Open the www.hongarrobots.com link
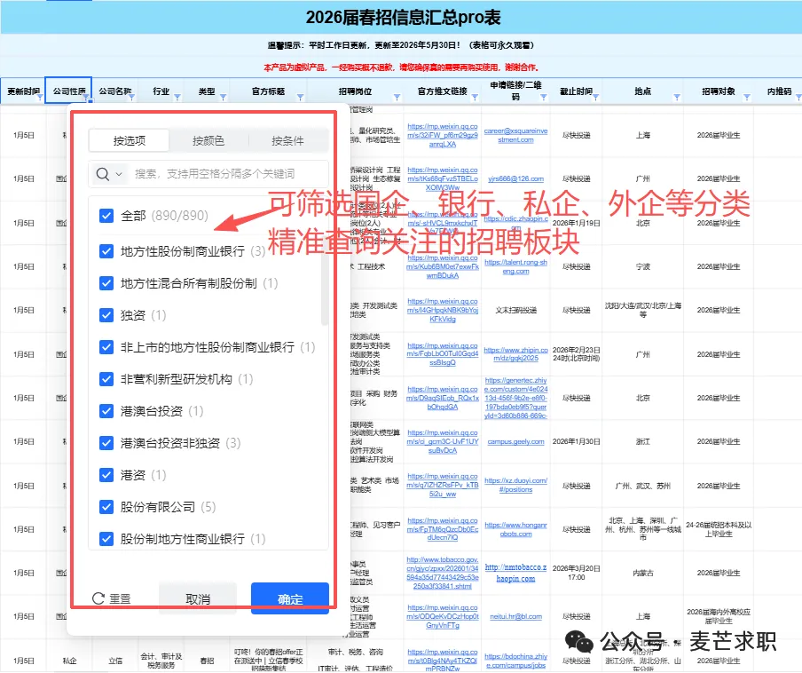802x673 pixels. 515,529
